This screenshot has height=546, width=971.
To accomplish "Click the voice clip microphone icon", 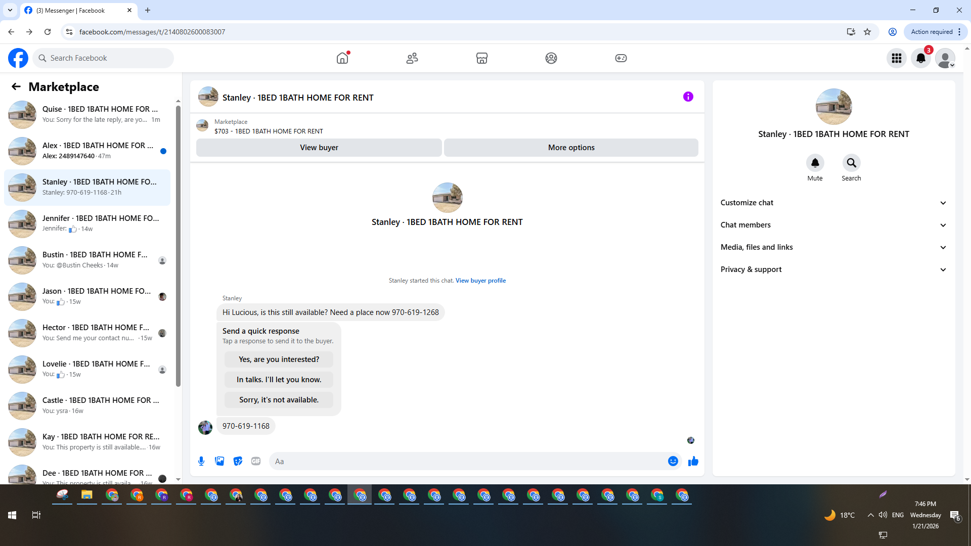I will pos(201,461).
